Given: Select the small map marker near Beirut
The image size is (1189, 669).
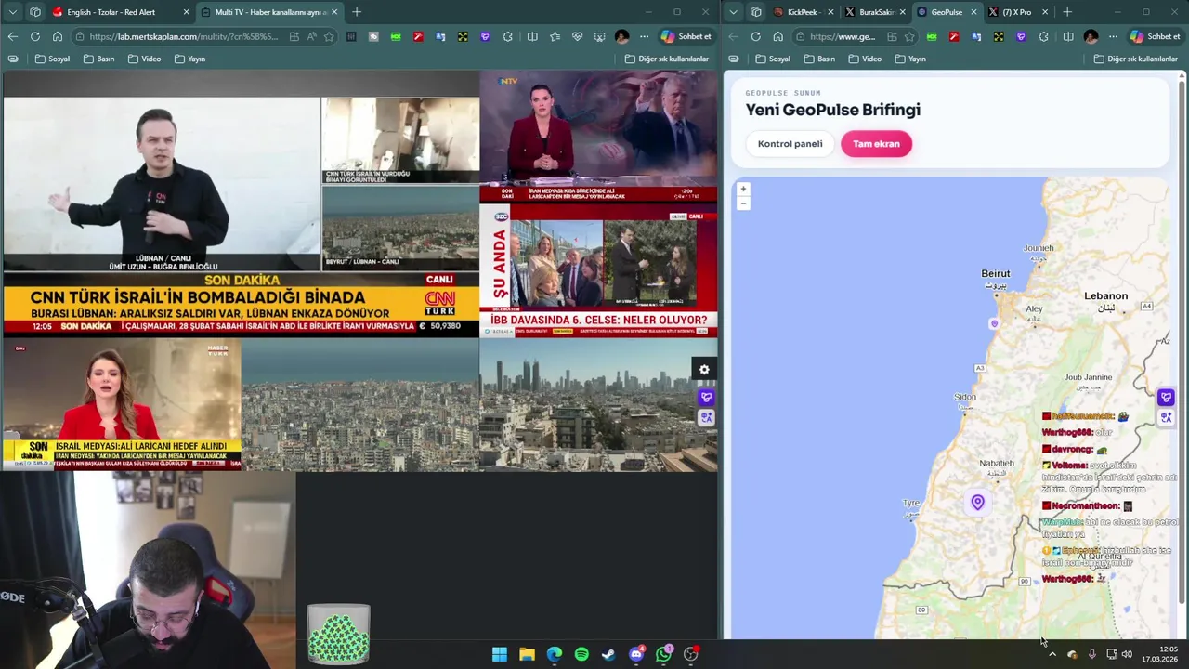Looking at the screenshot, I should point(994,323).
